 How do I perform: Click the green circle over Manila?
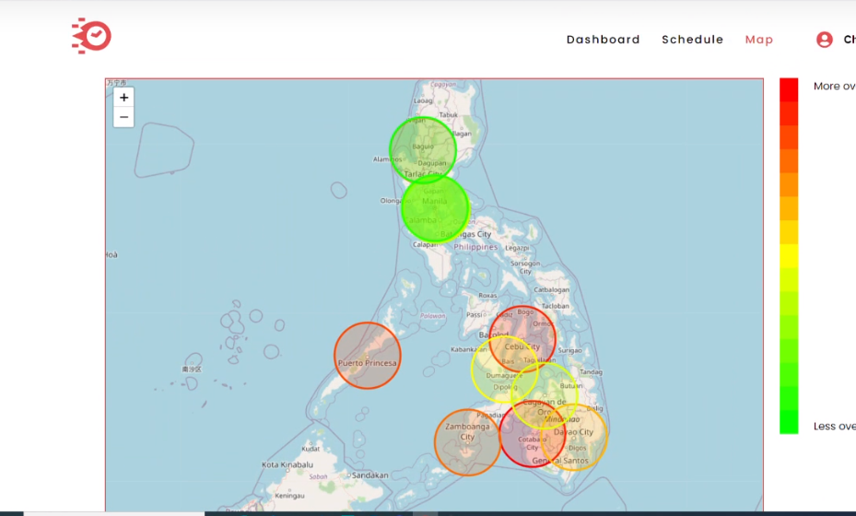tap(435, 208)
